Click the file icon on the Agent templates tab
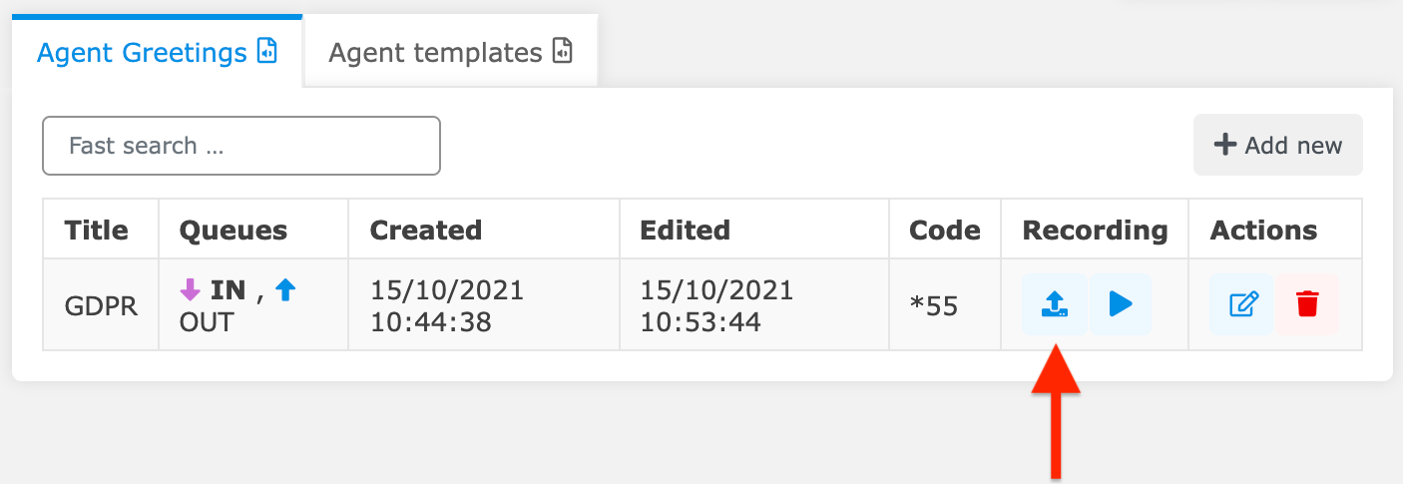Viewport: 1403px width, 484px height. (563, 51)
